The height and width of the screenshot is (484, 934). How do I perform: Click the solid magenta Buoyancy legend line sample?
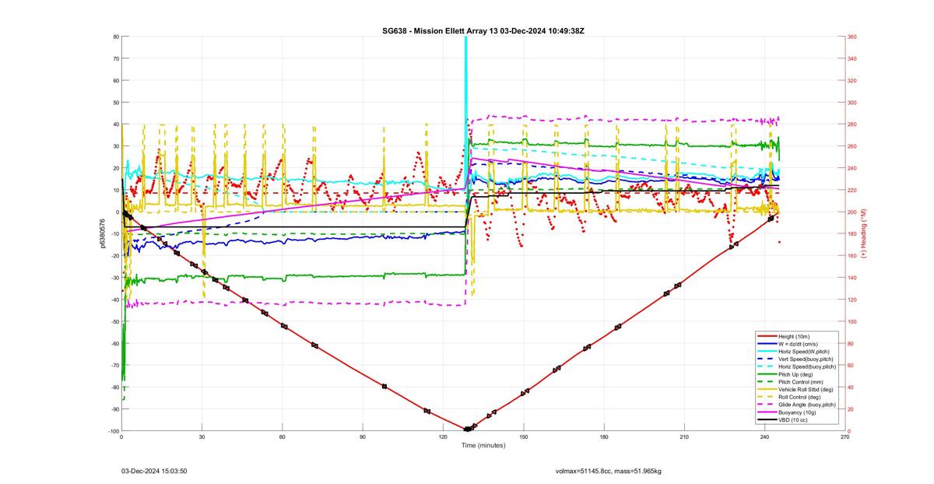[766, 412]
